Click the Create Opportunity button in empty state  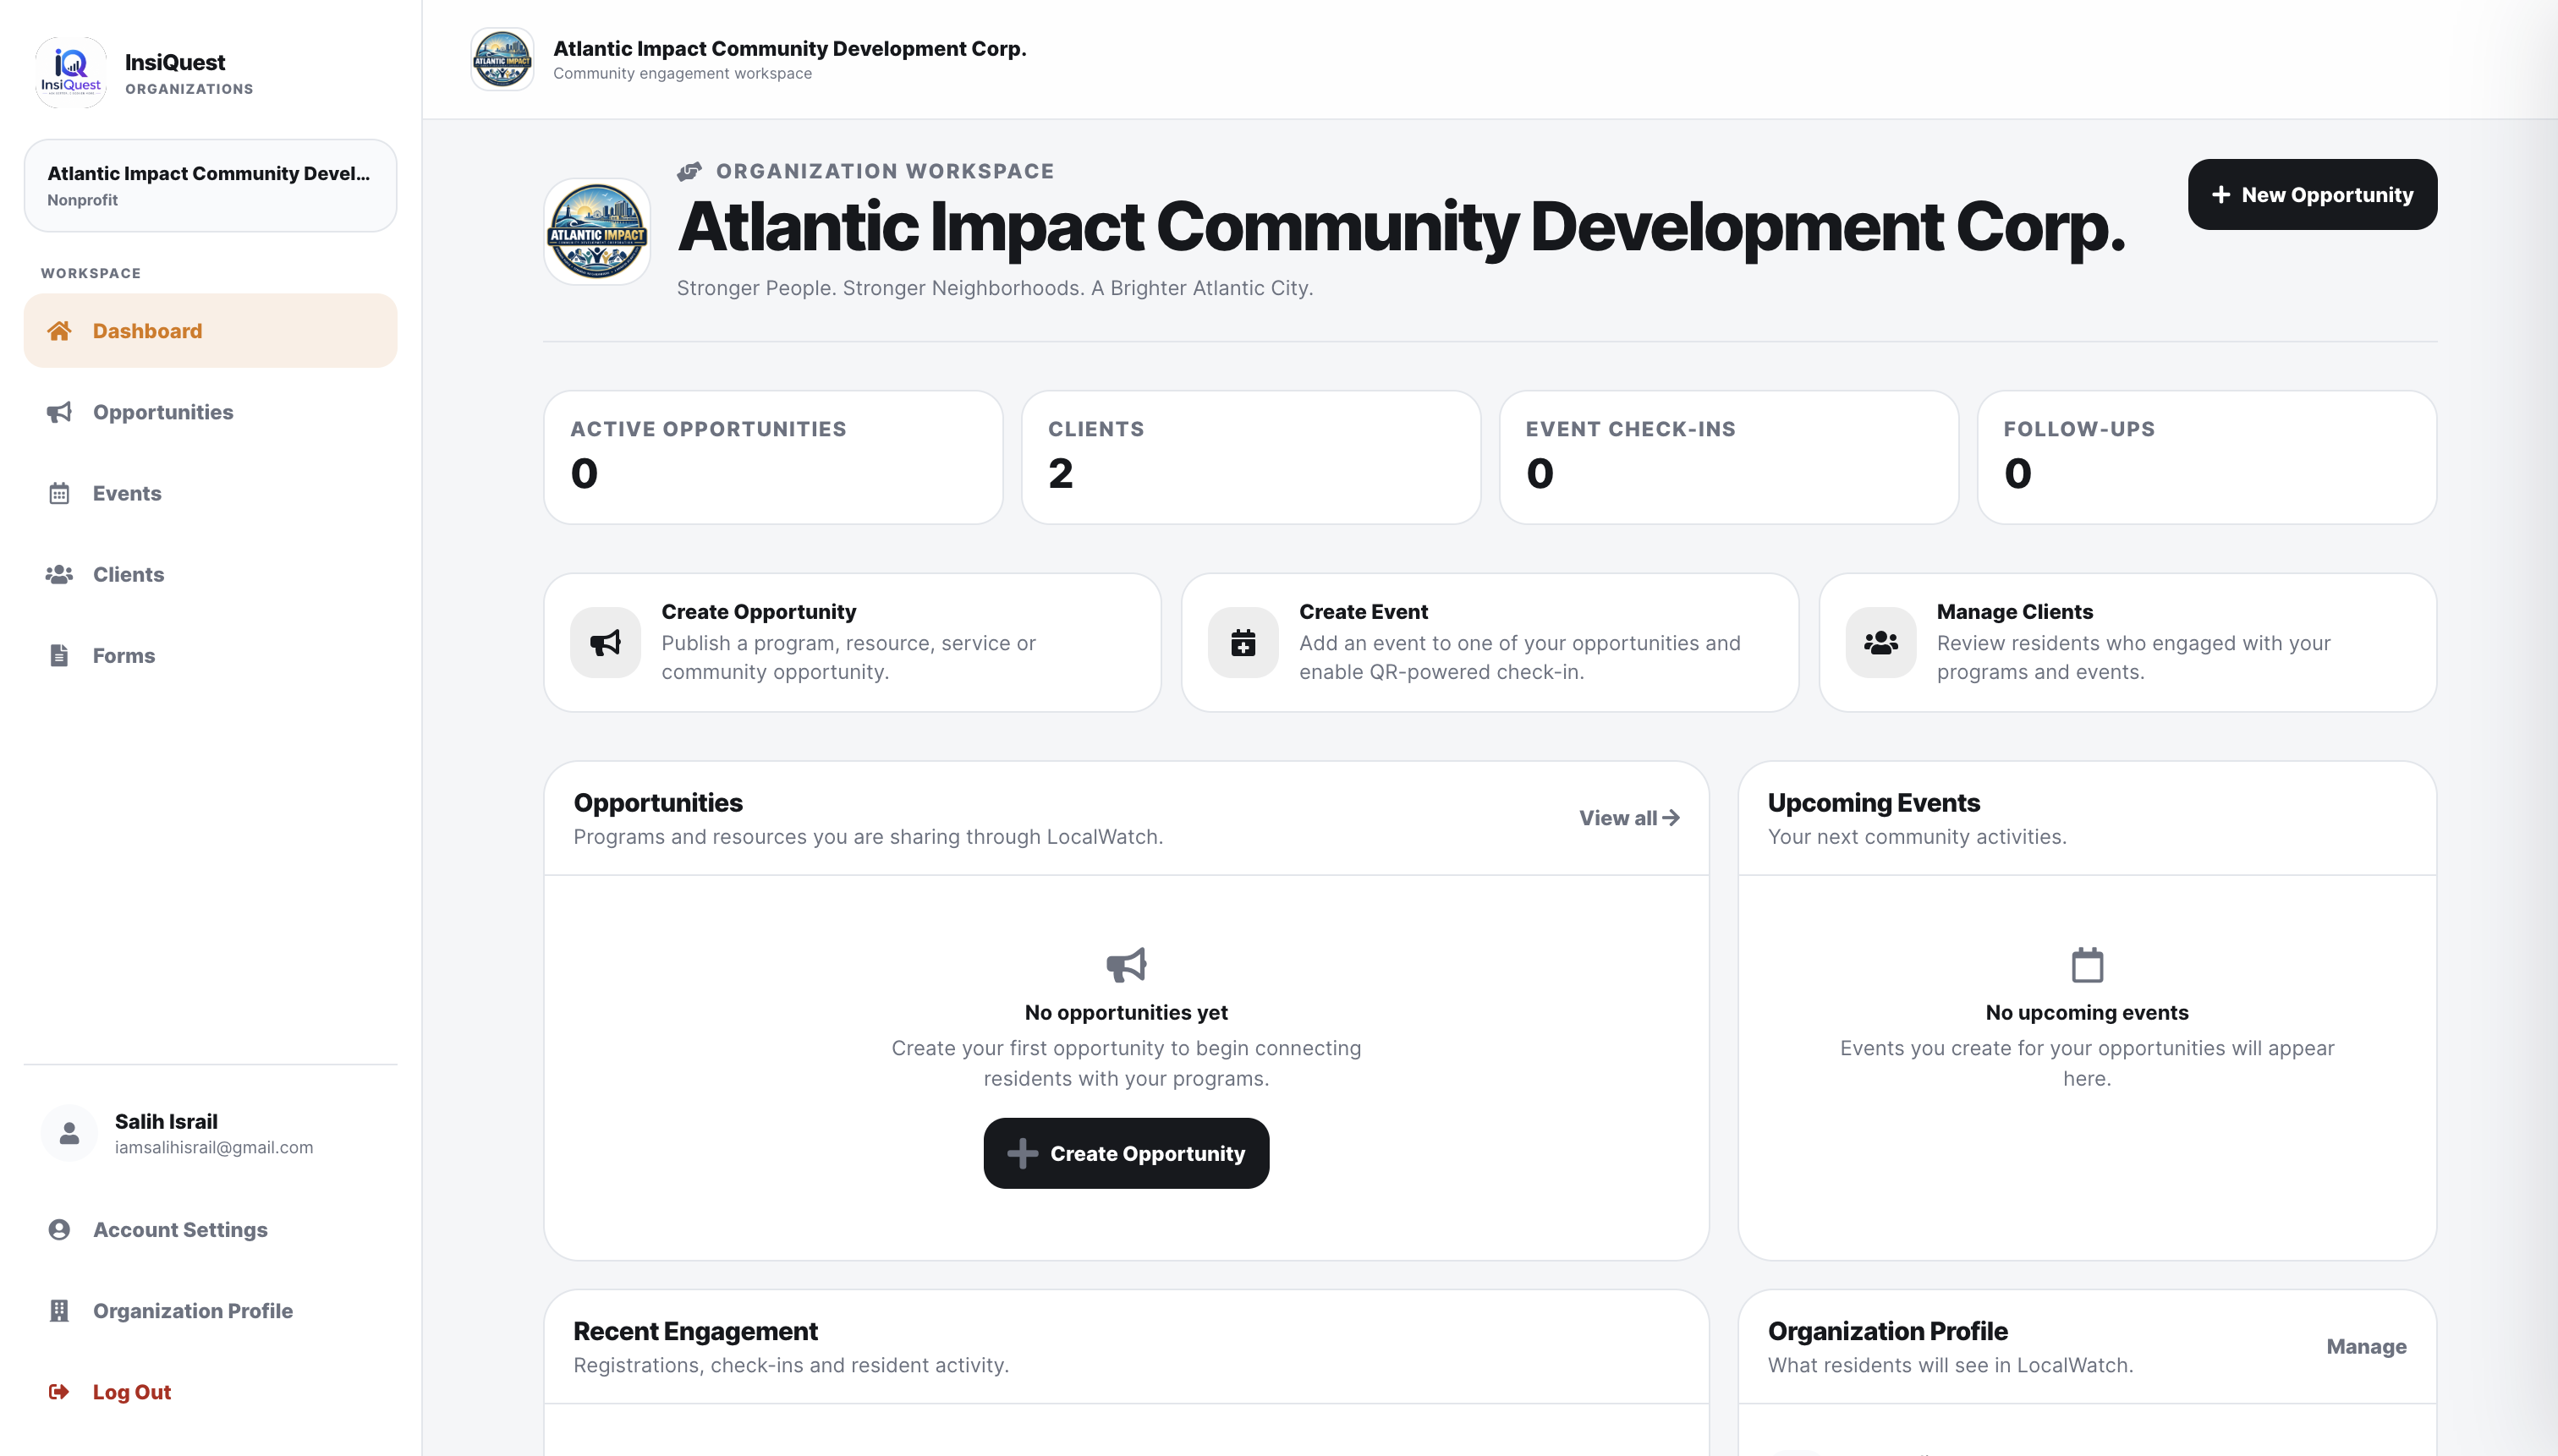(1127, 1153)
